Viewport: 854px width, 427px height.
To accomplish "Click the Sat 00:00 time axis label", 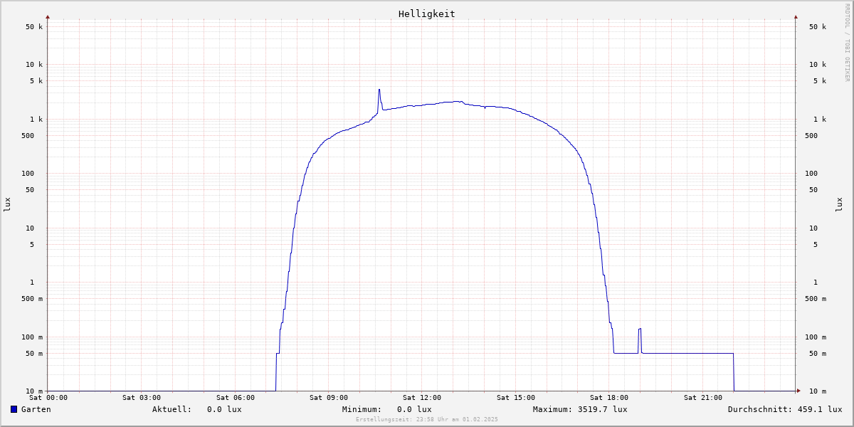I will point(48,398).
